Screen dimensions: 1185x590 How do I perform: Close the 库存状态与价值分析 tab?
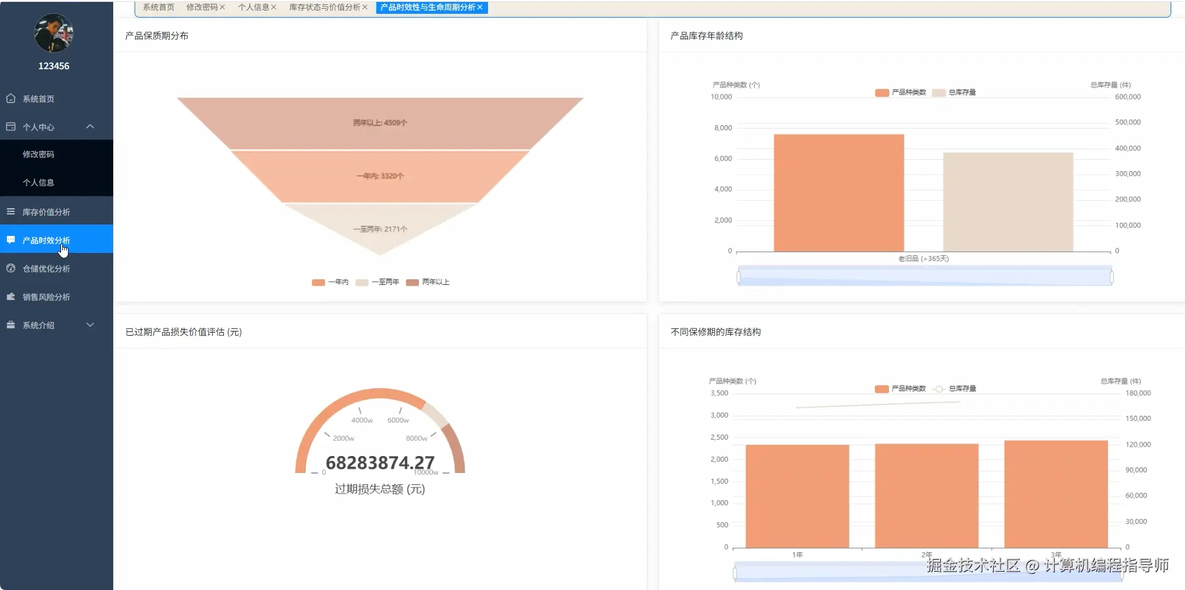coord(365,8)
